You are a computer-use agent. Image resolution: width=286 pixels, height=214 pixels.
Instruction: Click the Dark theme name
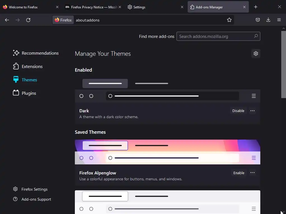point(84,111)
